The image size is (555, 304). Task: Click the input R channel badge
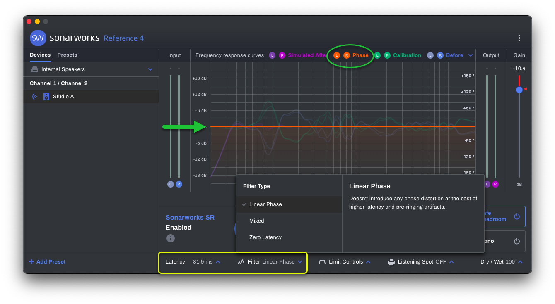[x=179, y=184]
